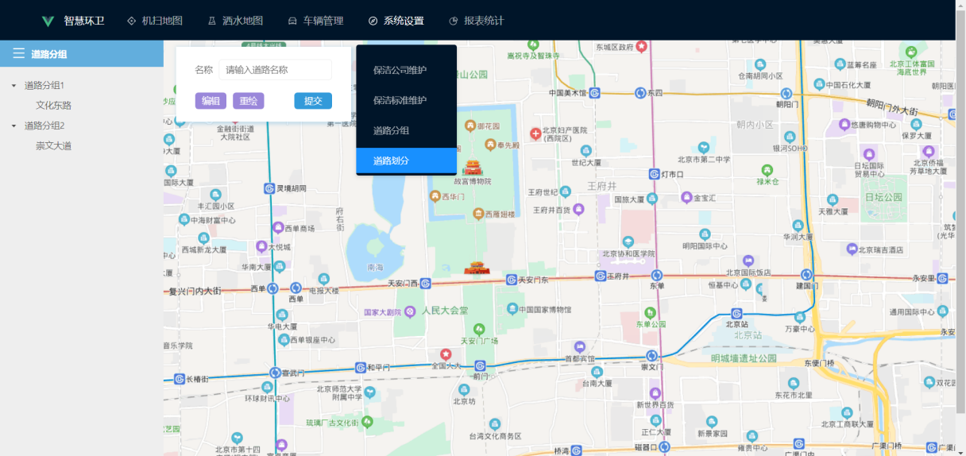Click 北京妇产医院 red cross marker

tap(535, 133)
